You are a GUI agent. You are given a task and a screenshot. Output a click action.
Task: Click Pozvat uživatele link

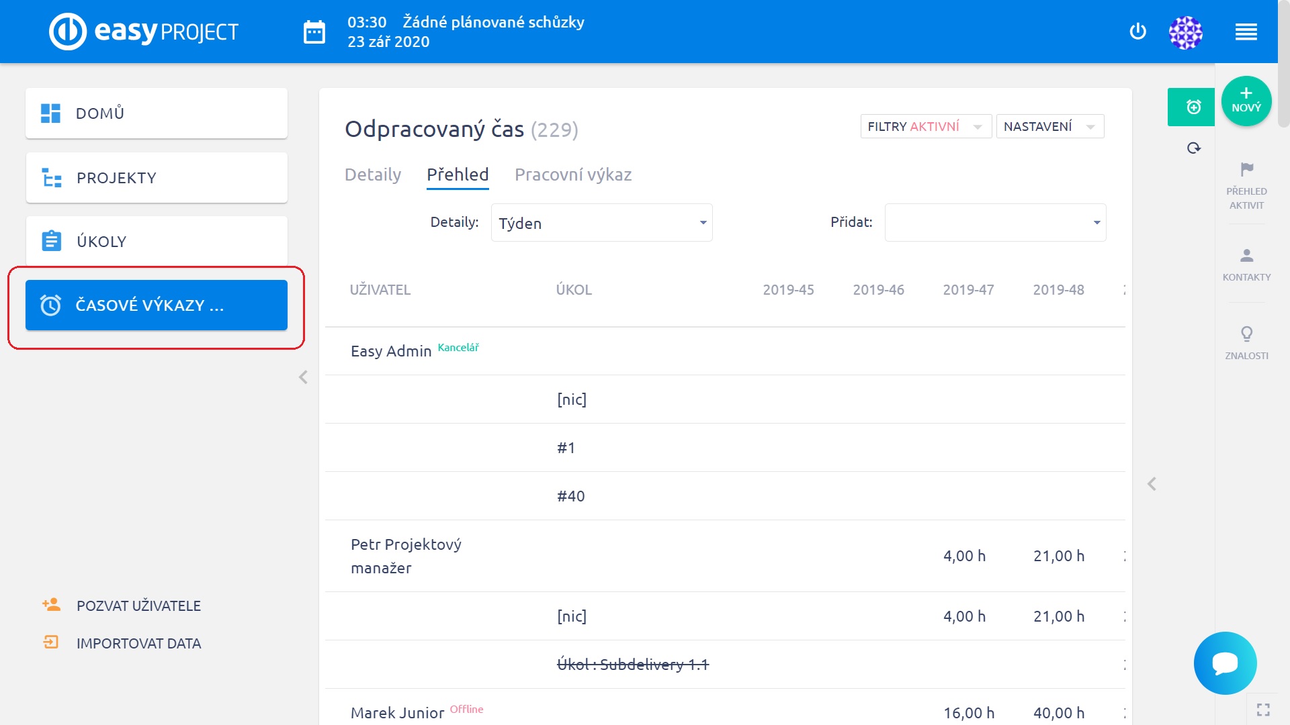point(138,606)
